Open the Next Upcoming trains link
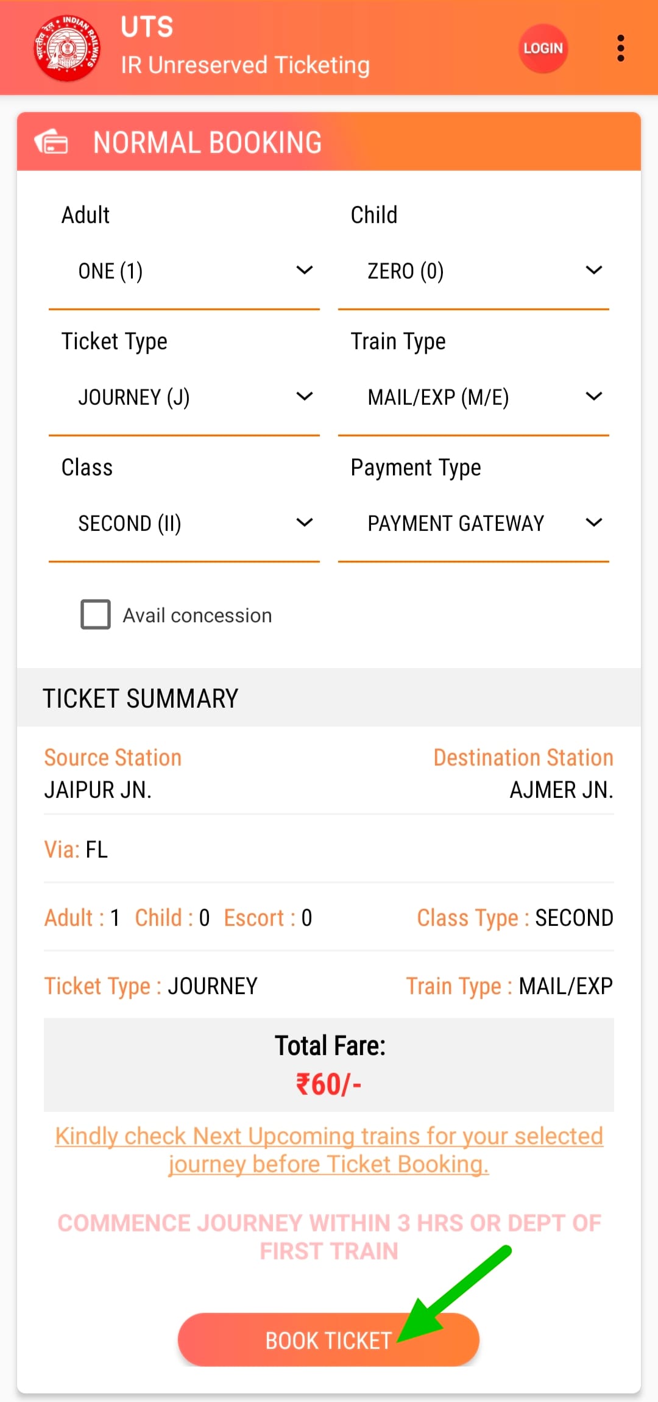 pyautogui.click(x=329, y=1150)
